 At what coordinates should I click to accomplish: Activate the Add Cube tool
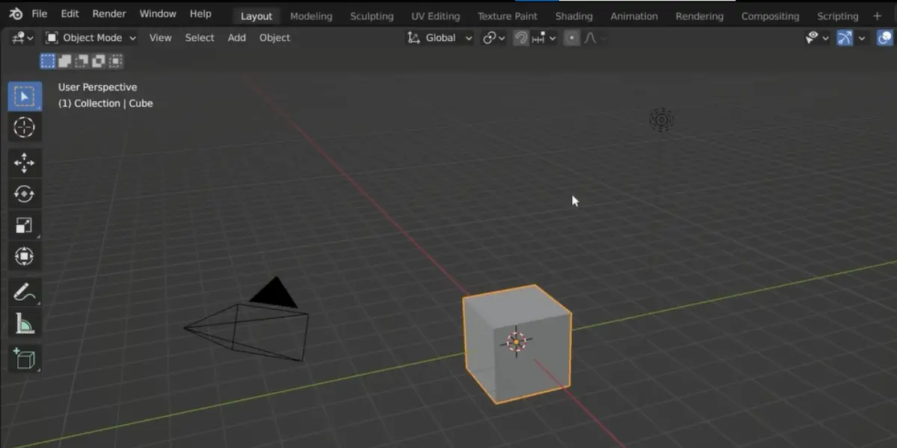click(25, 358)
